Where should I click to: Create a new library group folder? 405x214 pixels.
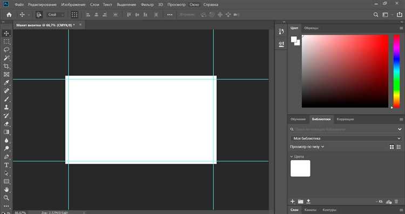pos(300,202)
